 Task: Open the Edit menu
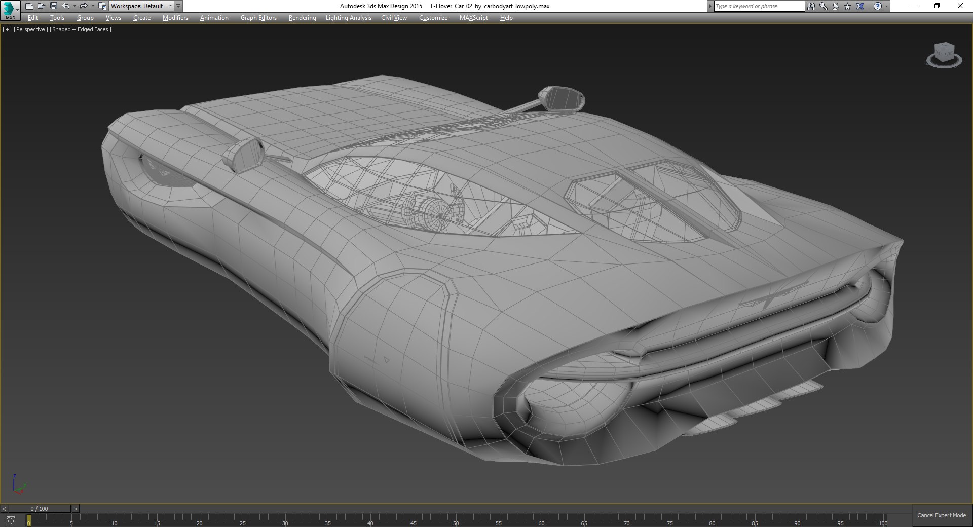[x=32, y=18]
